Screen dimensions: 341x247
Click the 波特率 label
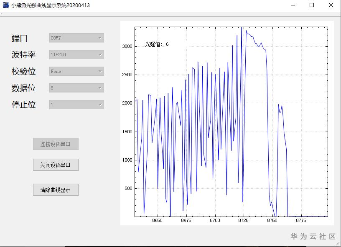pyautogui.click(x=23, y=55)
